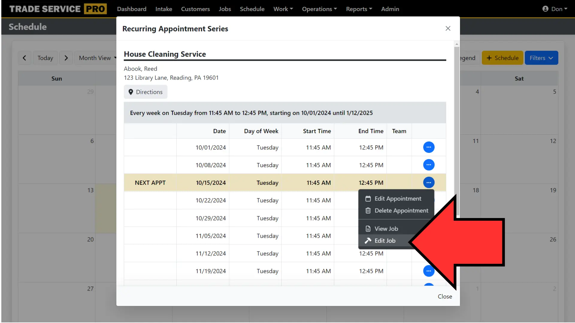Close the Recurring Appointment Series dialog
This screenshot has height=323, width=575.
pos(448,28)
